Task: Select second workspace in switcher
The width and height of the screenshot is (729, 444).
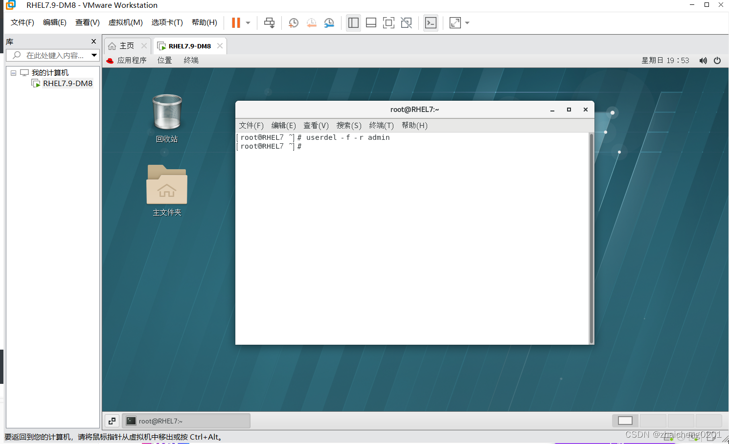Action: [653, 421]
